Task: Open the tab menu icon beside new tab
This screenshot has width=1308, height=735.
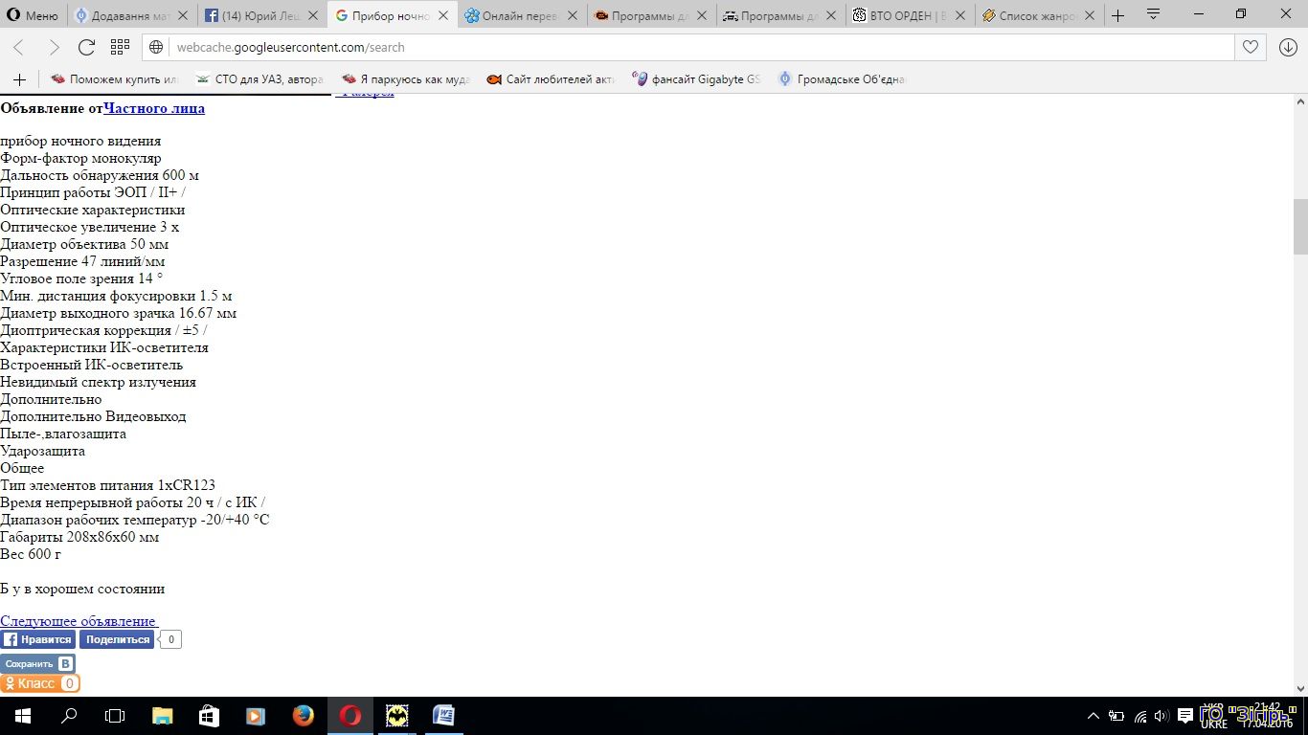Action: click(1154, 15)
